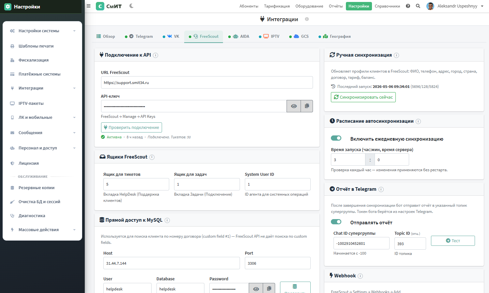Expand Персонал и доступ sidebar section
This screenshot has height=293, width=489.
pyautogui.click(x=42, y=148)
